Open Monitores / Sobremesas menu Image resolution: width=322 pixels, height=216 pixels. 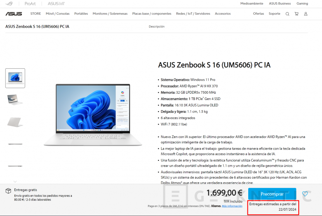(110, 14)
